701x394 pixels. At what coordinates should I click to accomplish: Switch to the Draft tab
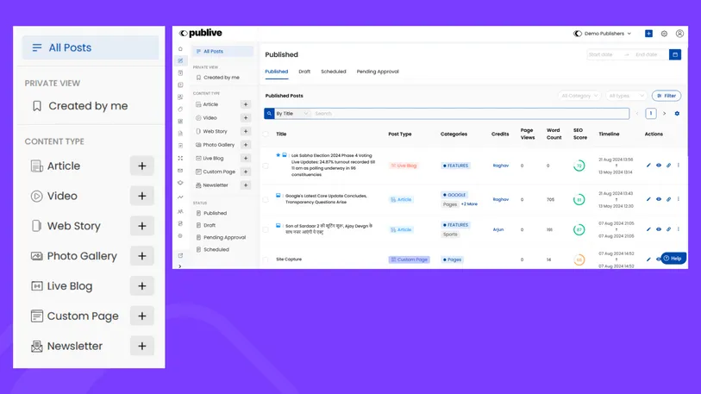pos(304,72)
